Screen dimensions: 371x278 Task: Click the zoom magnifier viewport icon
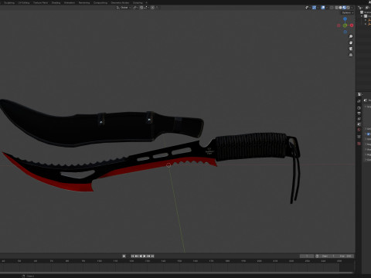(x=351, y=36)
